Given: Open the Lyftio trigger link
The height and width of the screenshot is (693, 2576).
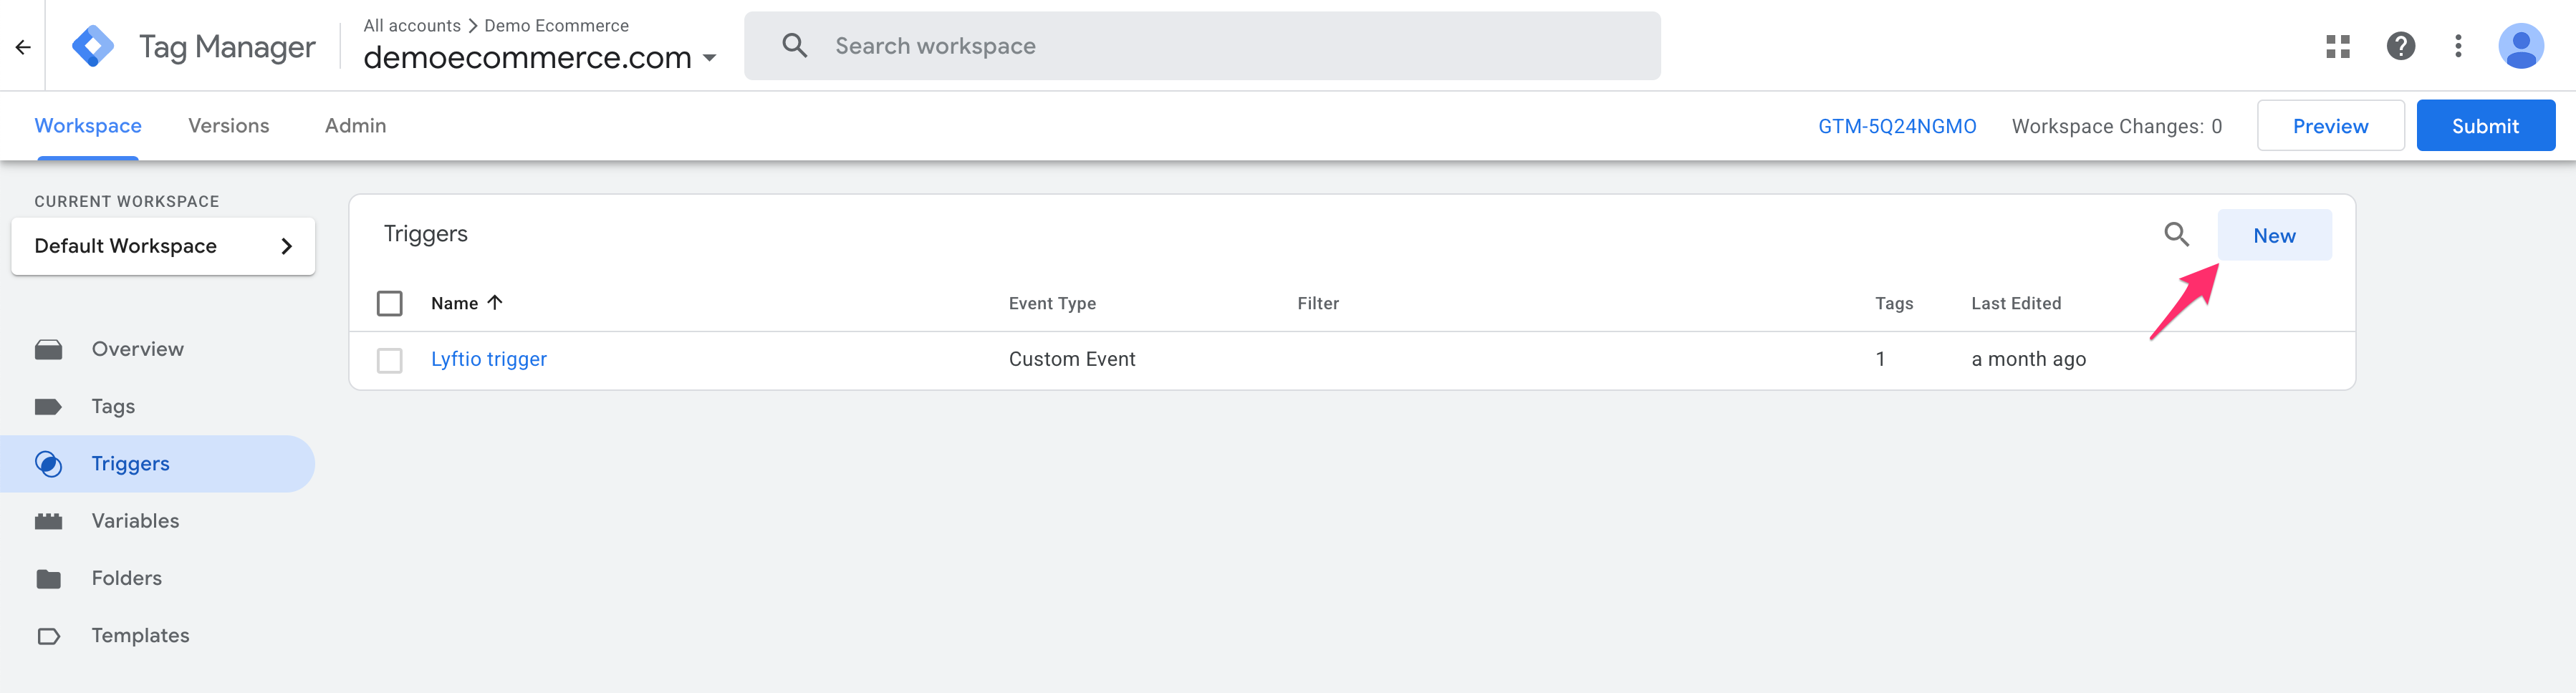Looking at the screenshot, I should [488, 359].
